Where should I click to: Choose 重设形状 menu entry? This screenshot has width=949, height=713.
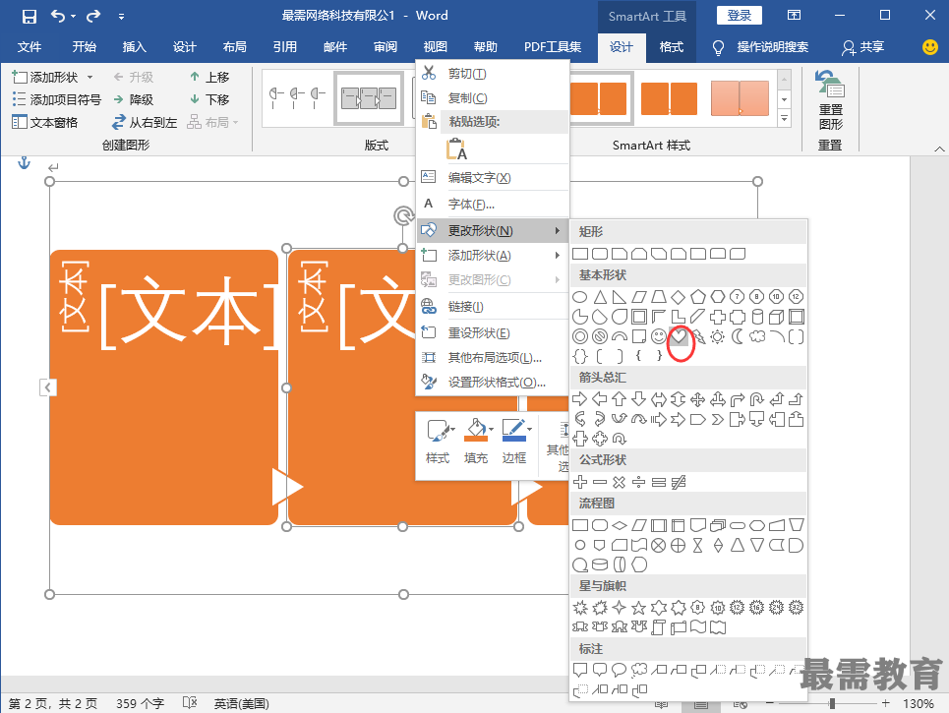point(493,332)
